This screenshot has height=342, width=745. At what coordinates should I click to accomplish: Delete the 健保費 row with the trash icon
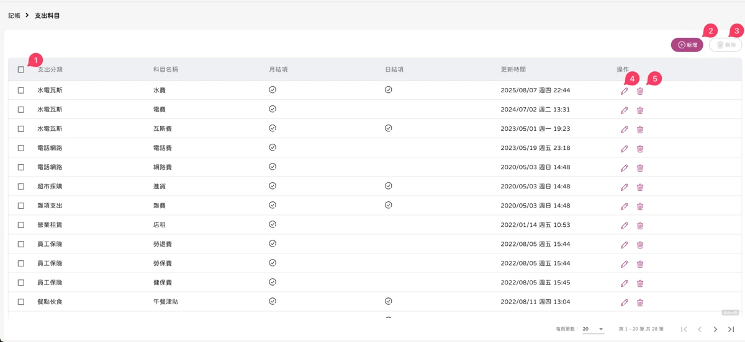click(640, 283)
